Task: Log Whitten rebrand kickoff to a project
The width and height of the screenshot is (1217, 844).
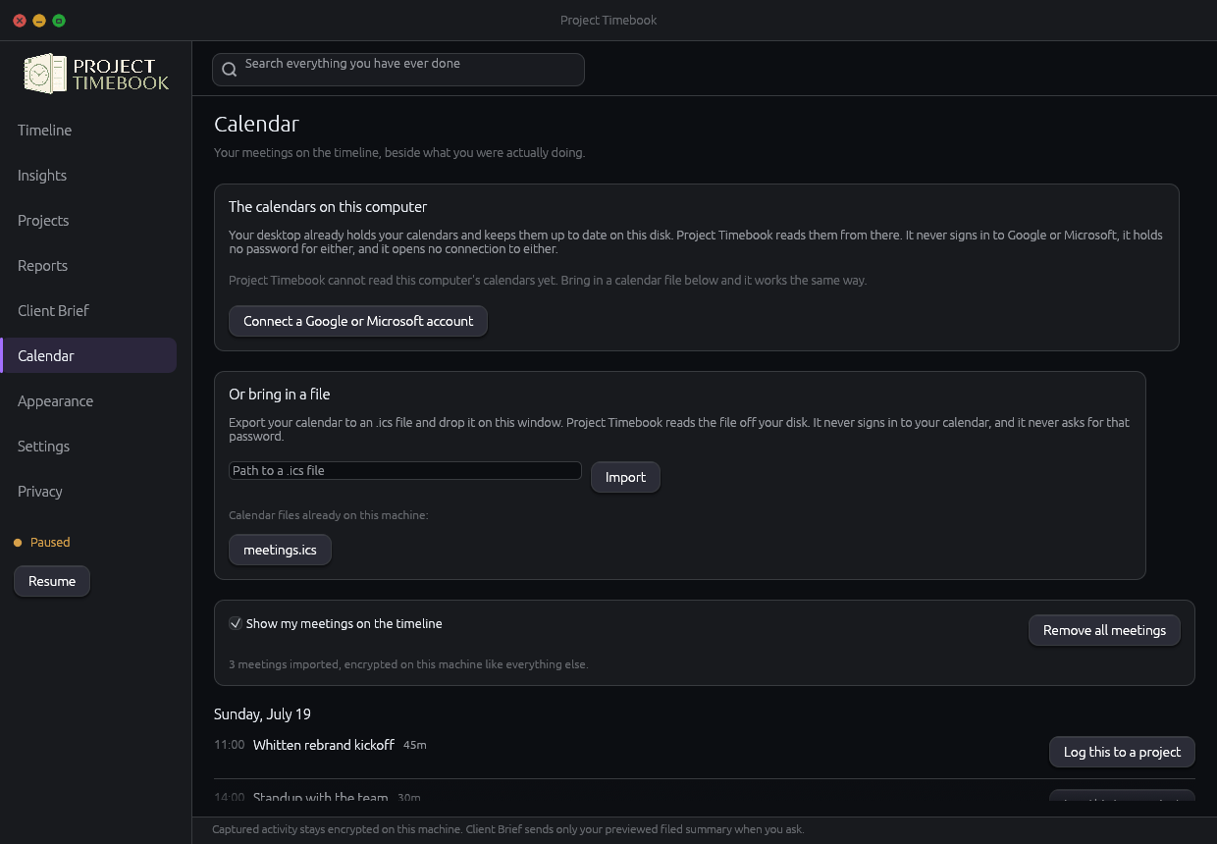Action: (1122, 752)
